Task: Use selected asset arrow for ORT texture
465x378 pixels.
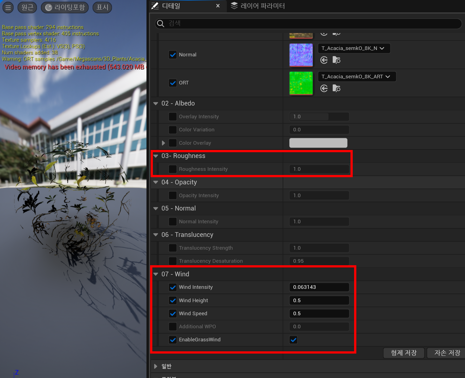Action: [x=324, y=88]
